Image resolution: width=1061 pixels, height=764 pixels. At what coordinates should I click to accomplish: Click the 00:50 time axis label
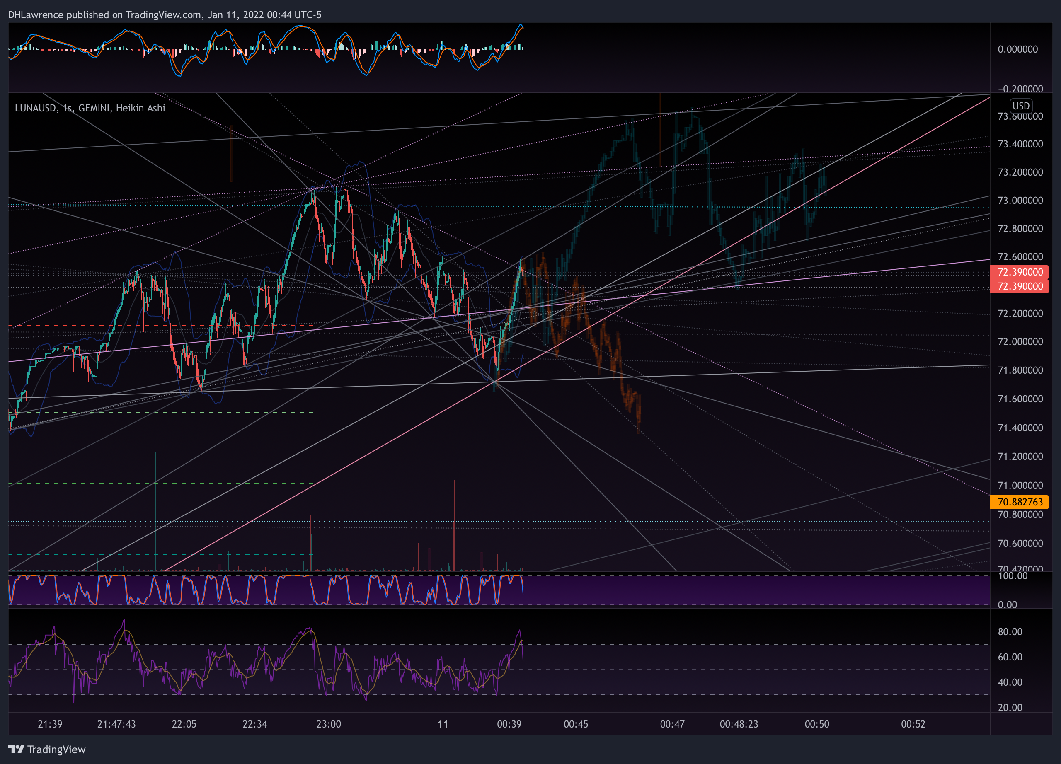coord(817,724)
